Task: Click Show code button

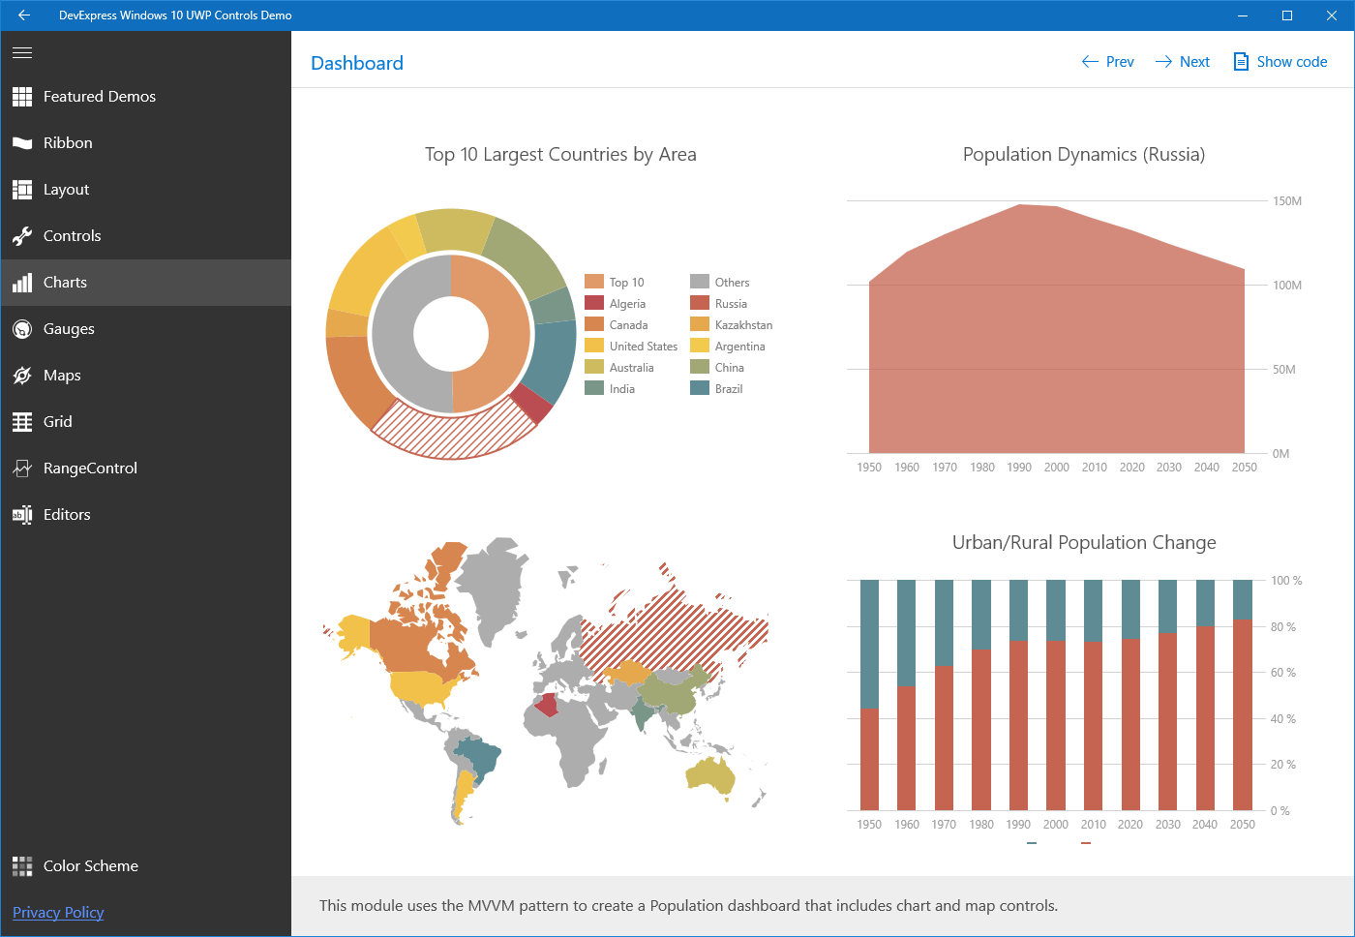Action: click(1280, 62)
